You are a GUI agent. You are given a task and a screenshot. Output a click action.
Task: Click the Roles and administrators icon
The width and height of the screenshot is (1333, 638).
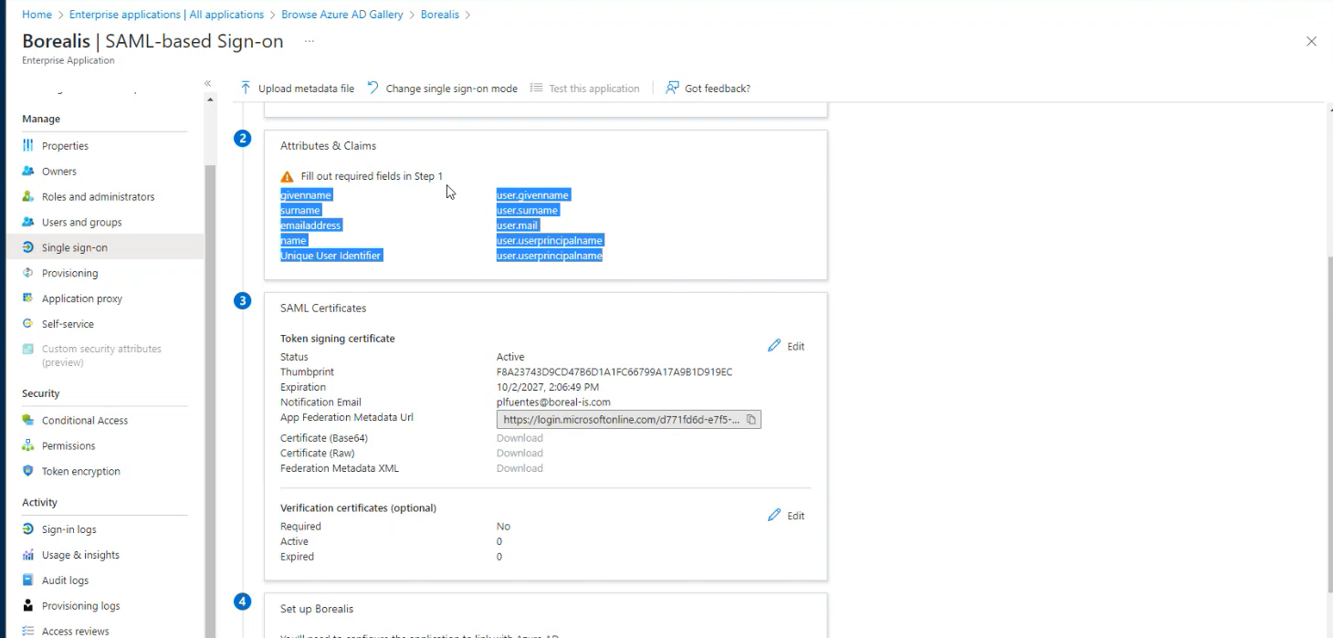click(x=28, y=197)
